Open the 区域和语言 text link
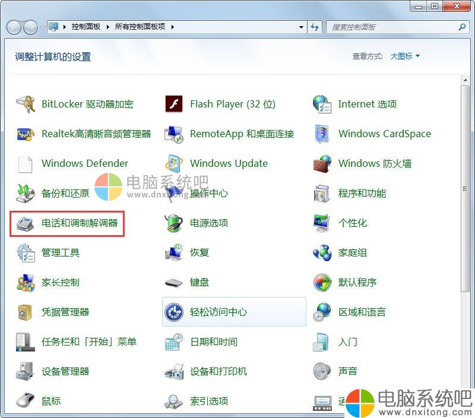Viewport: 475px width, 418px height. pos(362,312)
